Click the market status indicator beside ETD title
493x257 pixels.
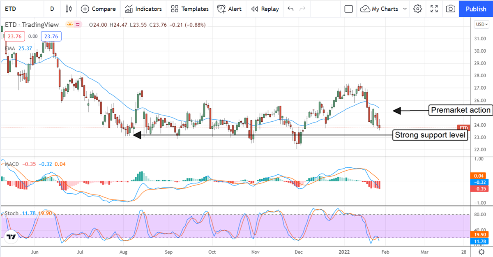(x=71, y=25)
